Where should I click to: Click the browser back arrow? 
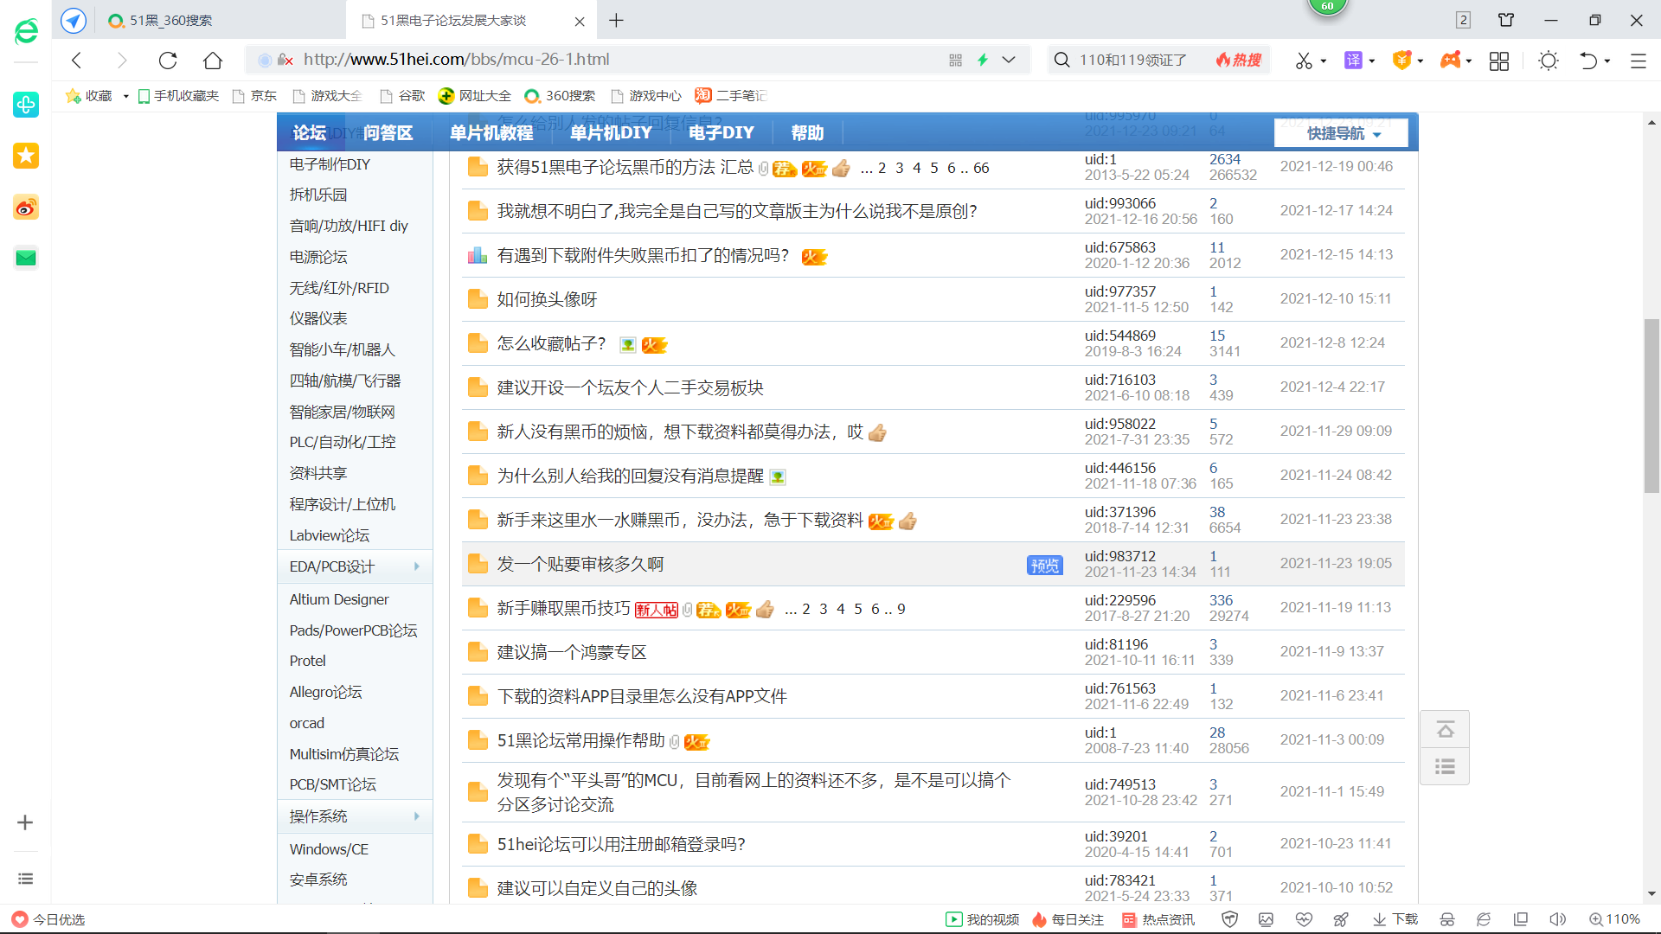click(77, 60)
